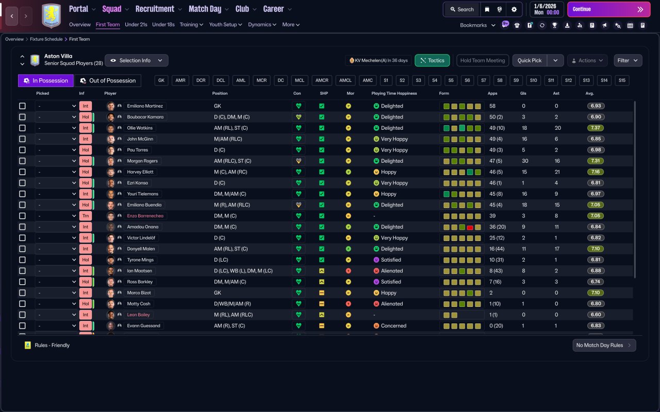660x412 pixels.
Task: Click Amadou Onana's red form square
Action: [470, 227]
